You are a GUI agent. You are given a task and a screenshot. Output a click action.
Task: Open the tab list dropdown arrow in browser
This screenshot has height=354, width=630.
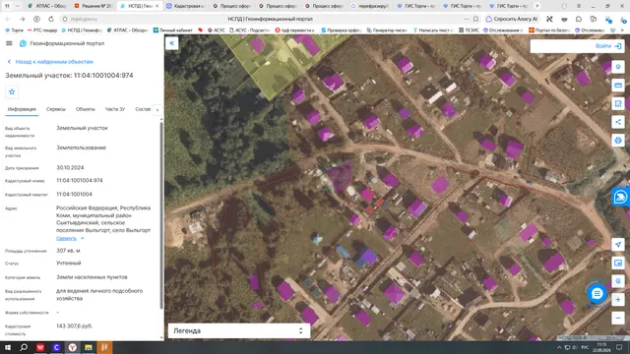[18, 6]
